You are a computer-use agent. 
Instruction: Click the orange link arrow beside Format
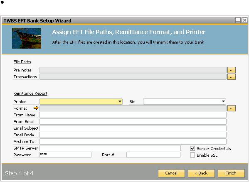[36, 108]
